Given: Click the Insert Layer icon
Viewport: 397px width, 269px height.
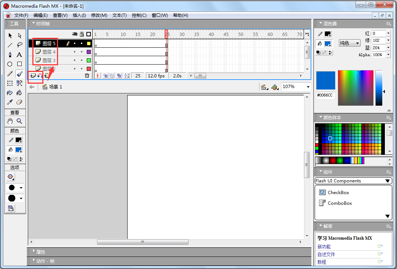Looking at the screenshot, I should click(33, 76).
